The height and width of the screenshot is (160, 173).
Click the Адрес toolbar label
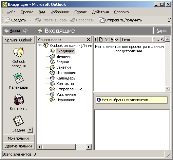(x=162, y=31)
